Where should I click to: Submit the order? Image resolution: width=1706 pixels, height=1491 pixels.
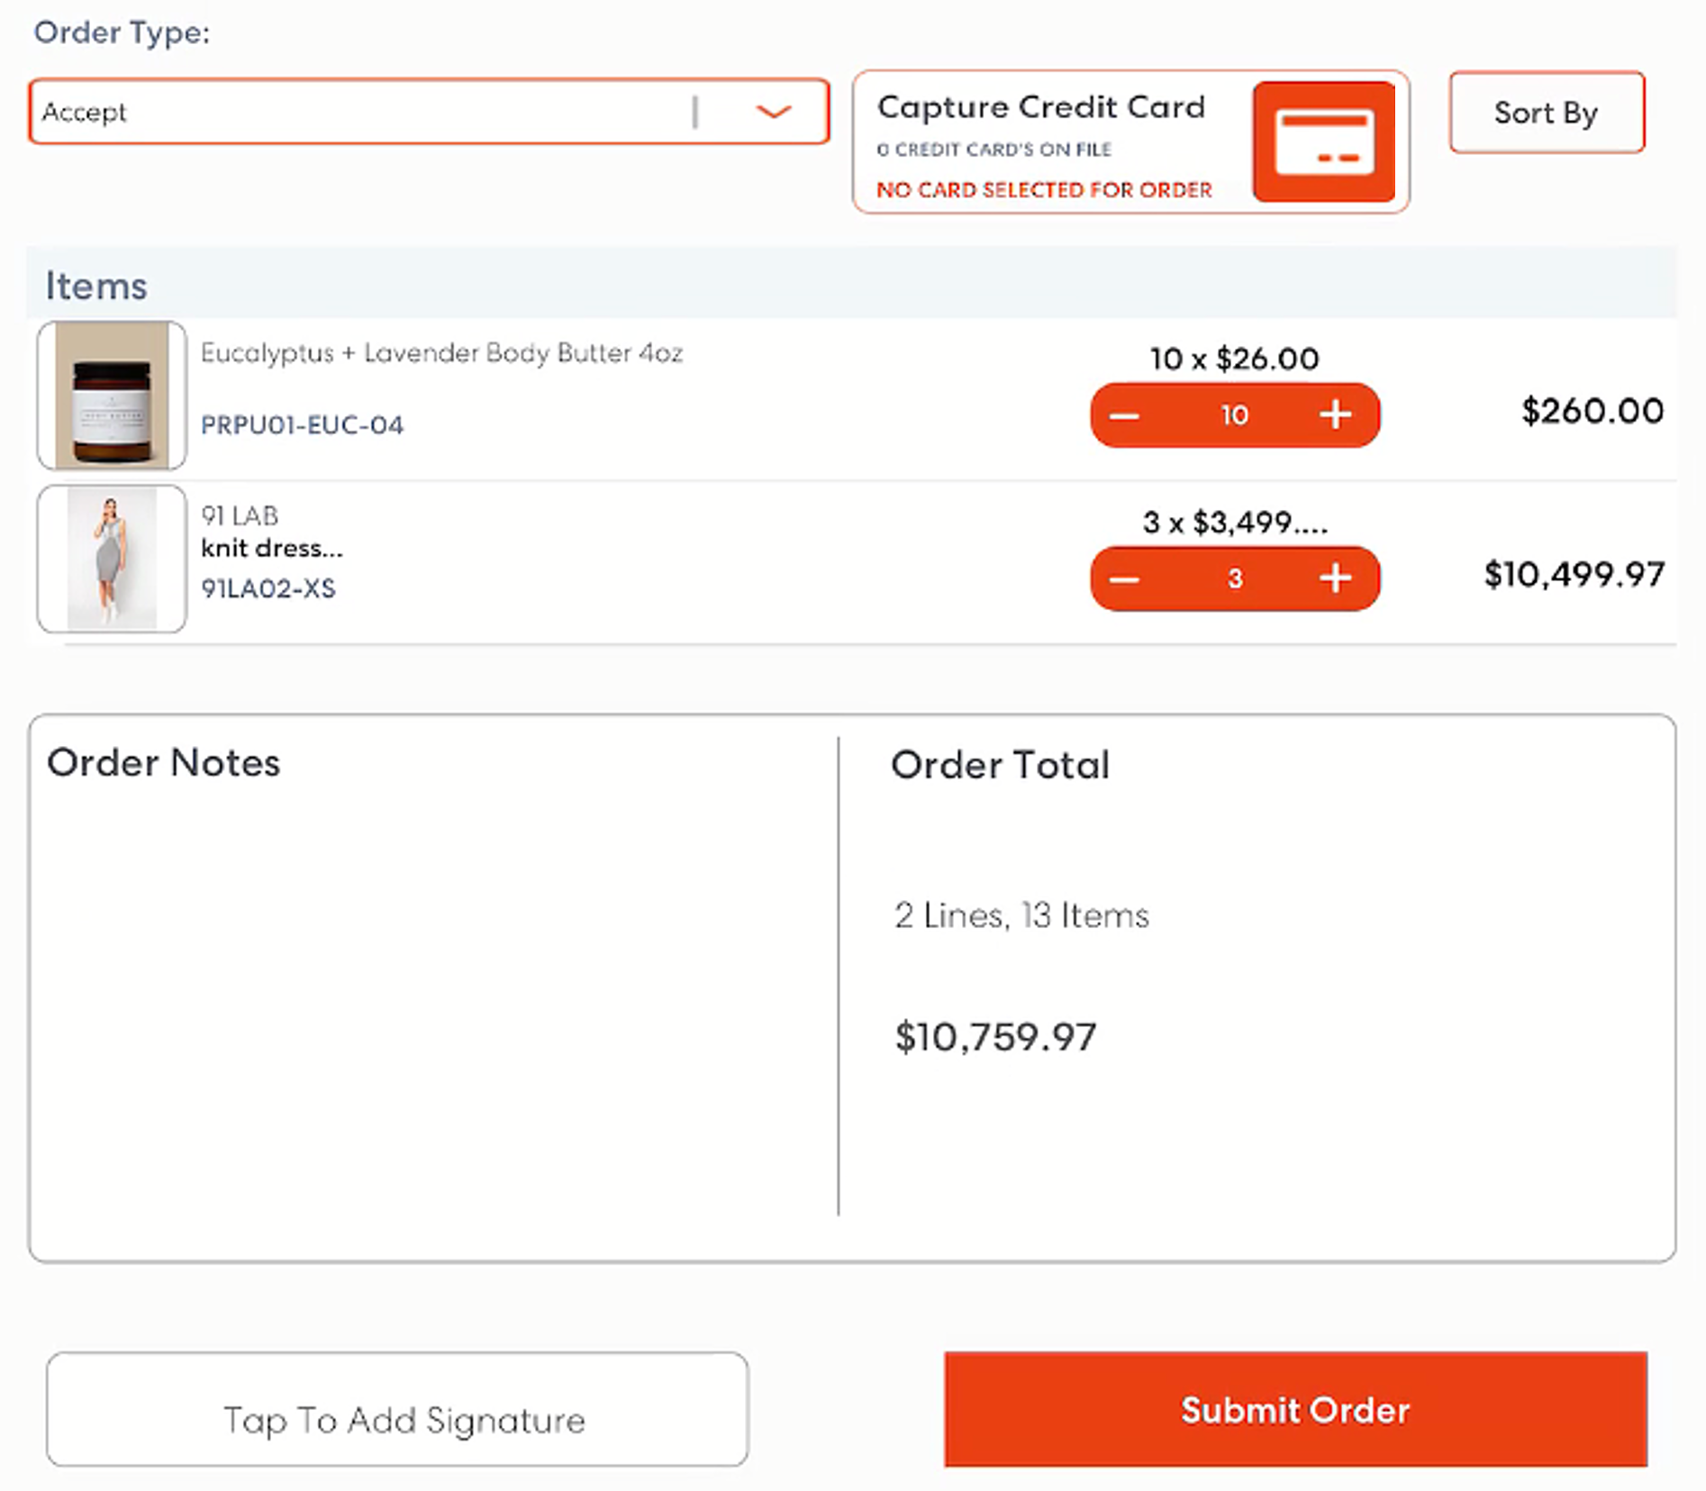point(1294,1411)
